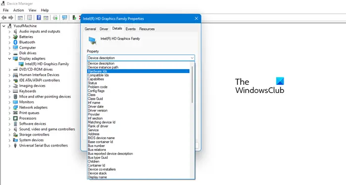Collapse the Display adapters node
The width and height of the screenshot is (346, 185).
9,59
